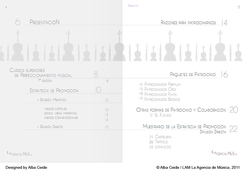
Task: Click page number 9 beside 1ª edición
Action: click(107, 81)
